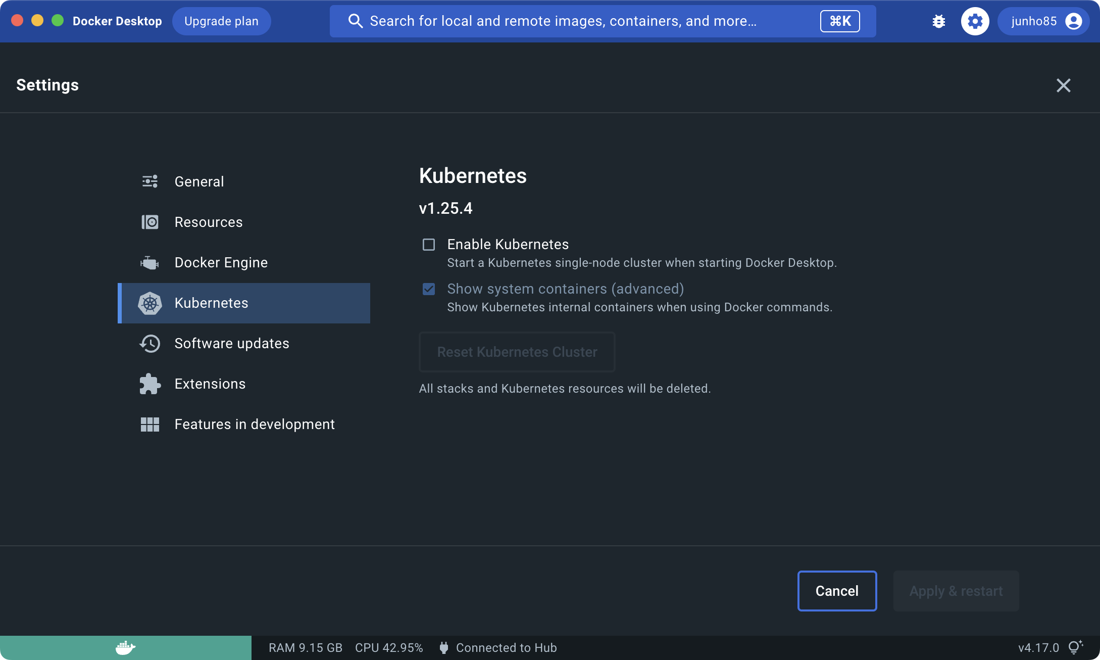Viewport: 1100px width, 660px height.
Task: Click the Extensions puzzle piece icon
Action: point(150,384)
